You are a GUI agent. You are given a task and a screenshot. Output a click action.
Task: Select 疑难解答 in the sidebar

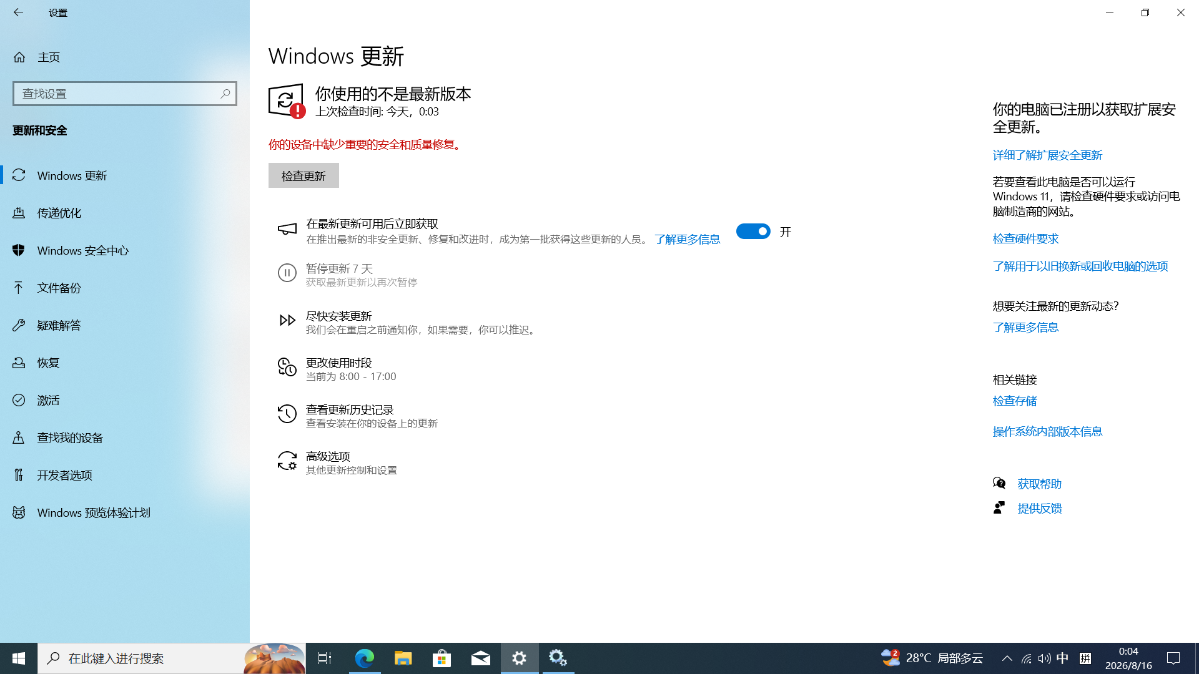(125, 325)
